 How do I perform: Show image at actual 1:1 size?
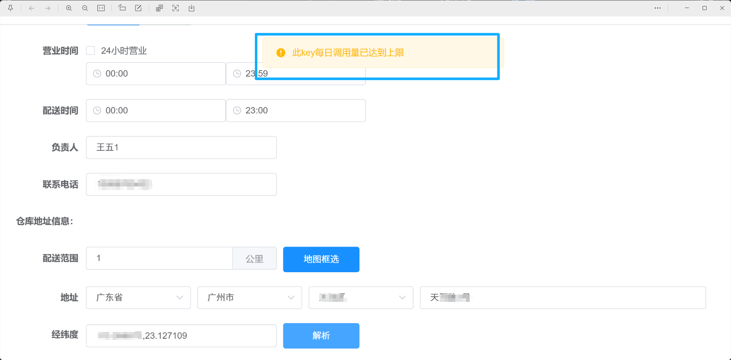coord(101,8)
